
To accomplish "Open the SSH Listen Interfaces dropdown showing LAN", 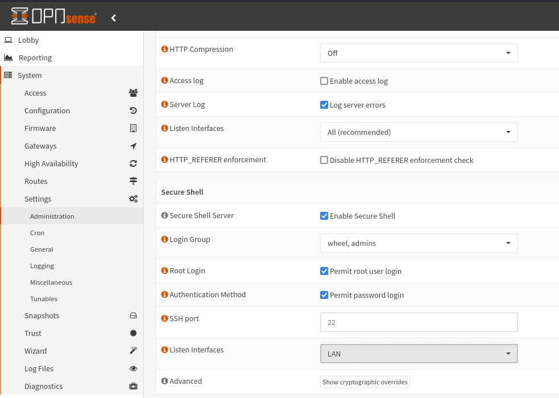I will (419, 354).
